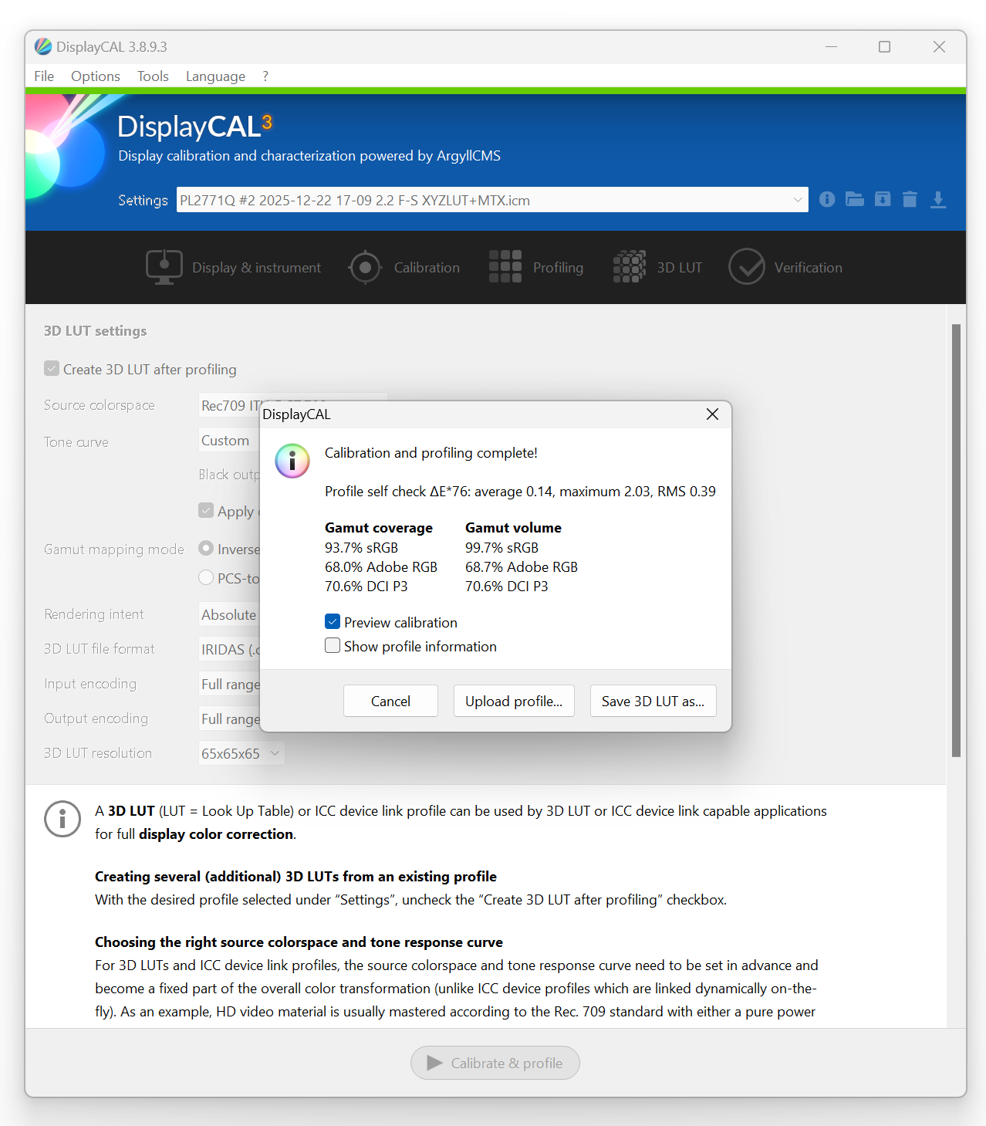
Task: Expand the Settings profile dropdown
Action: click(x=492, y=200)
